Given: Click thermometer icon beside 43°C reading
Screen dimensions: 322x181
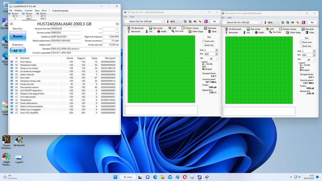Looking at the screenshot, I should (265, 22).
